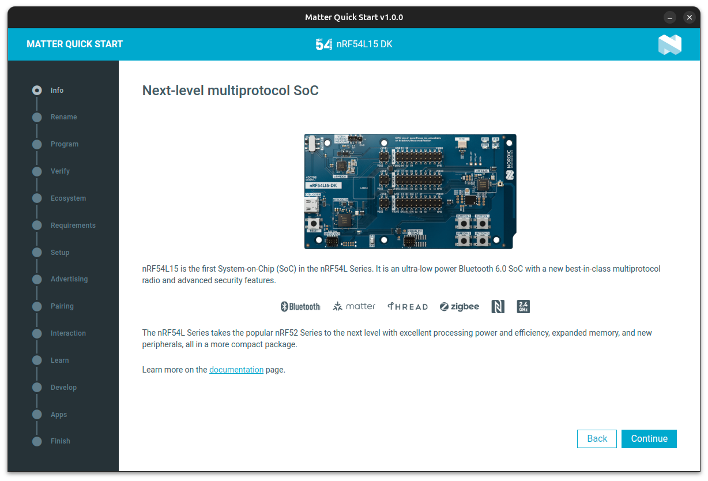The width and height of the screenshot is (708, 481).
Task: Select the Info step circle in sidebar
Action: (37, 90)
